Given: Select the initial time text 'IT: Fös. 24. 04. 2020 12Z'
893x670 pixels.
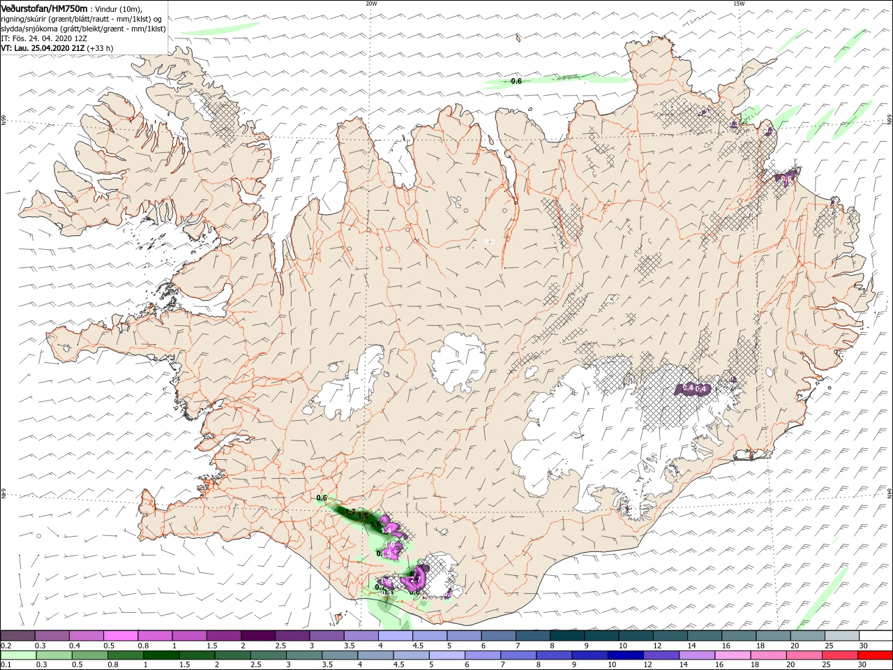Looking at the screenshot, I should point(43,38).
